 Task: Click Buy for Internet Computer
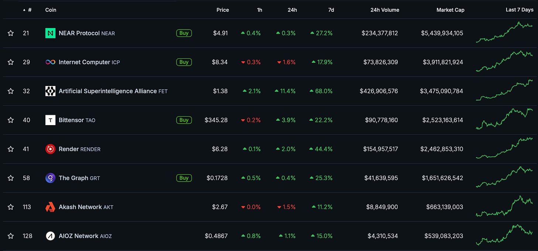(x=184, y=62)
